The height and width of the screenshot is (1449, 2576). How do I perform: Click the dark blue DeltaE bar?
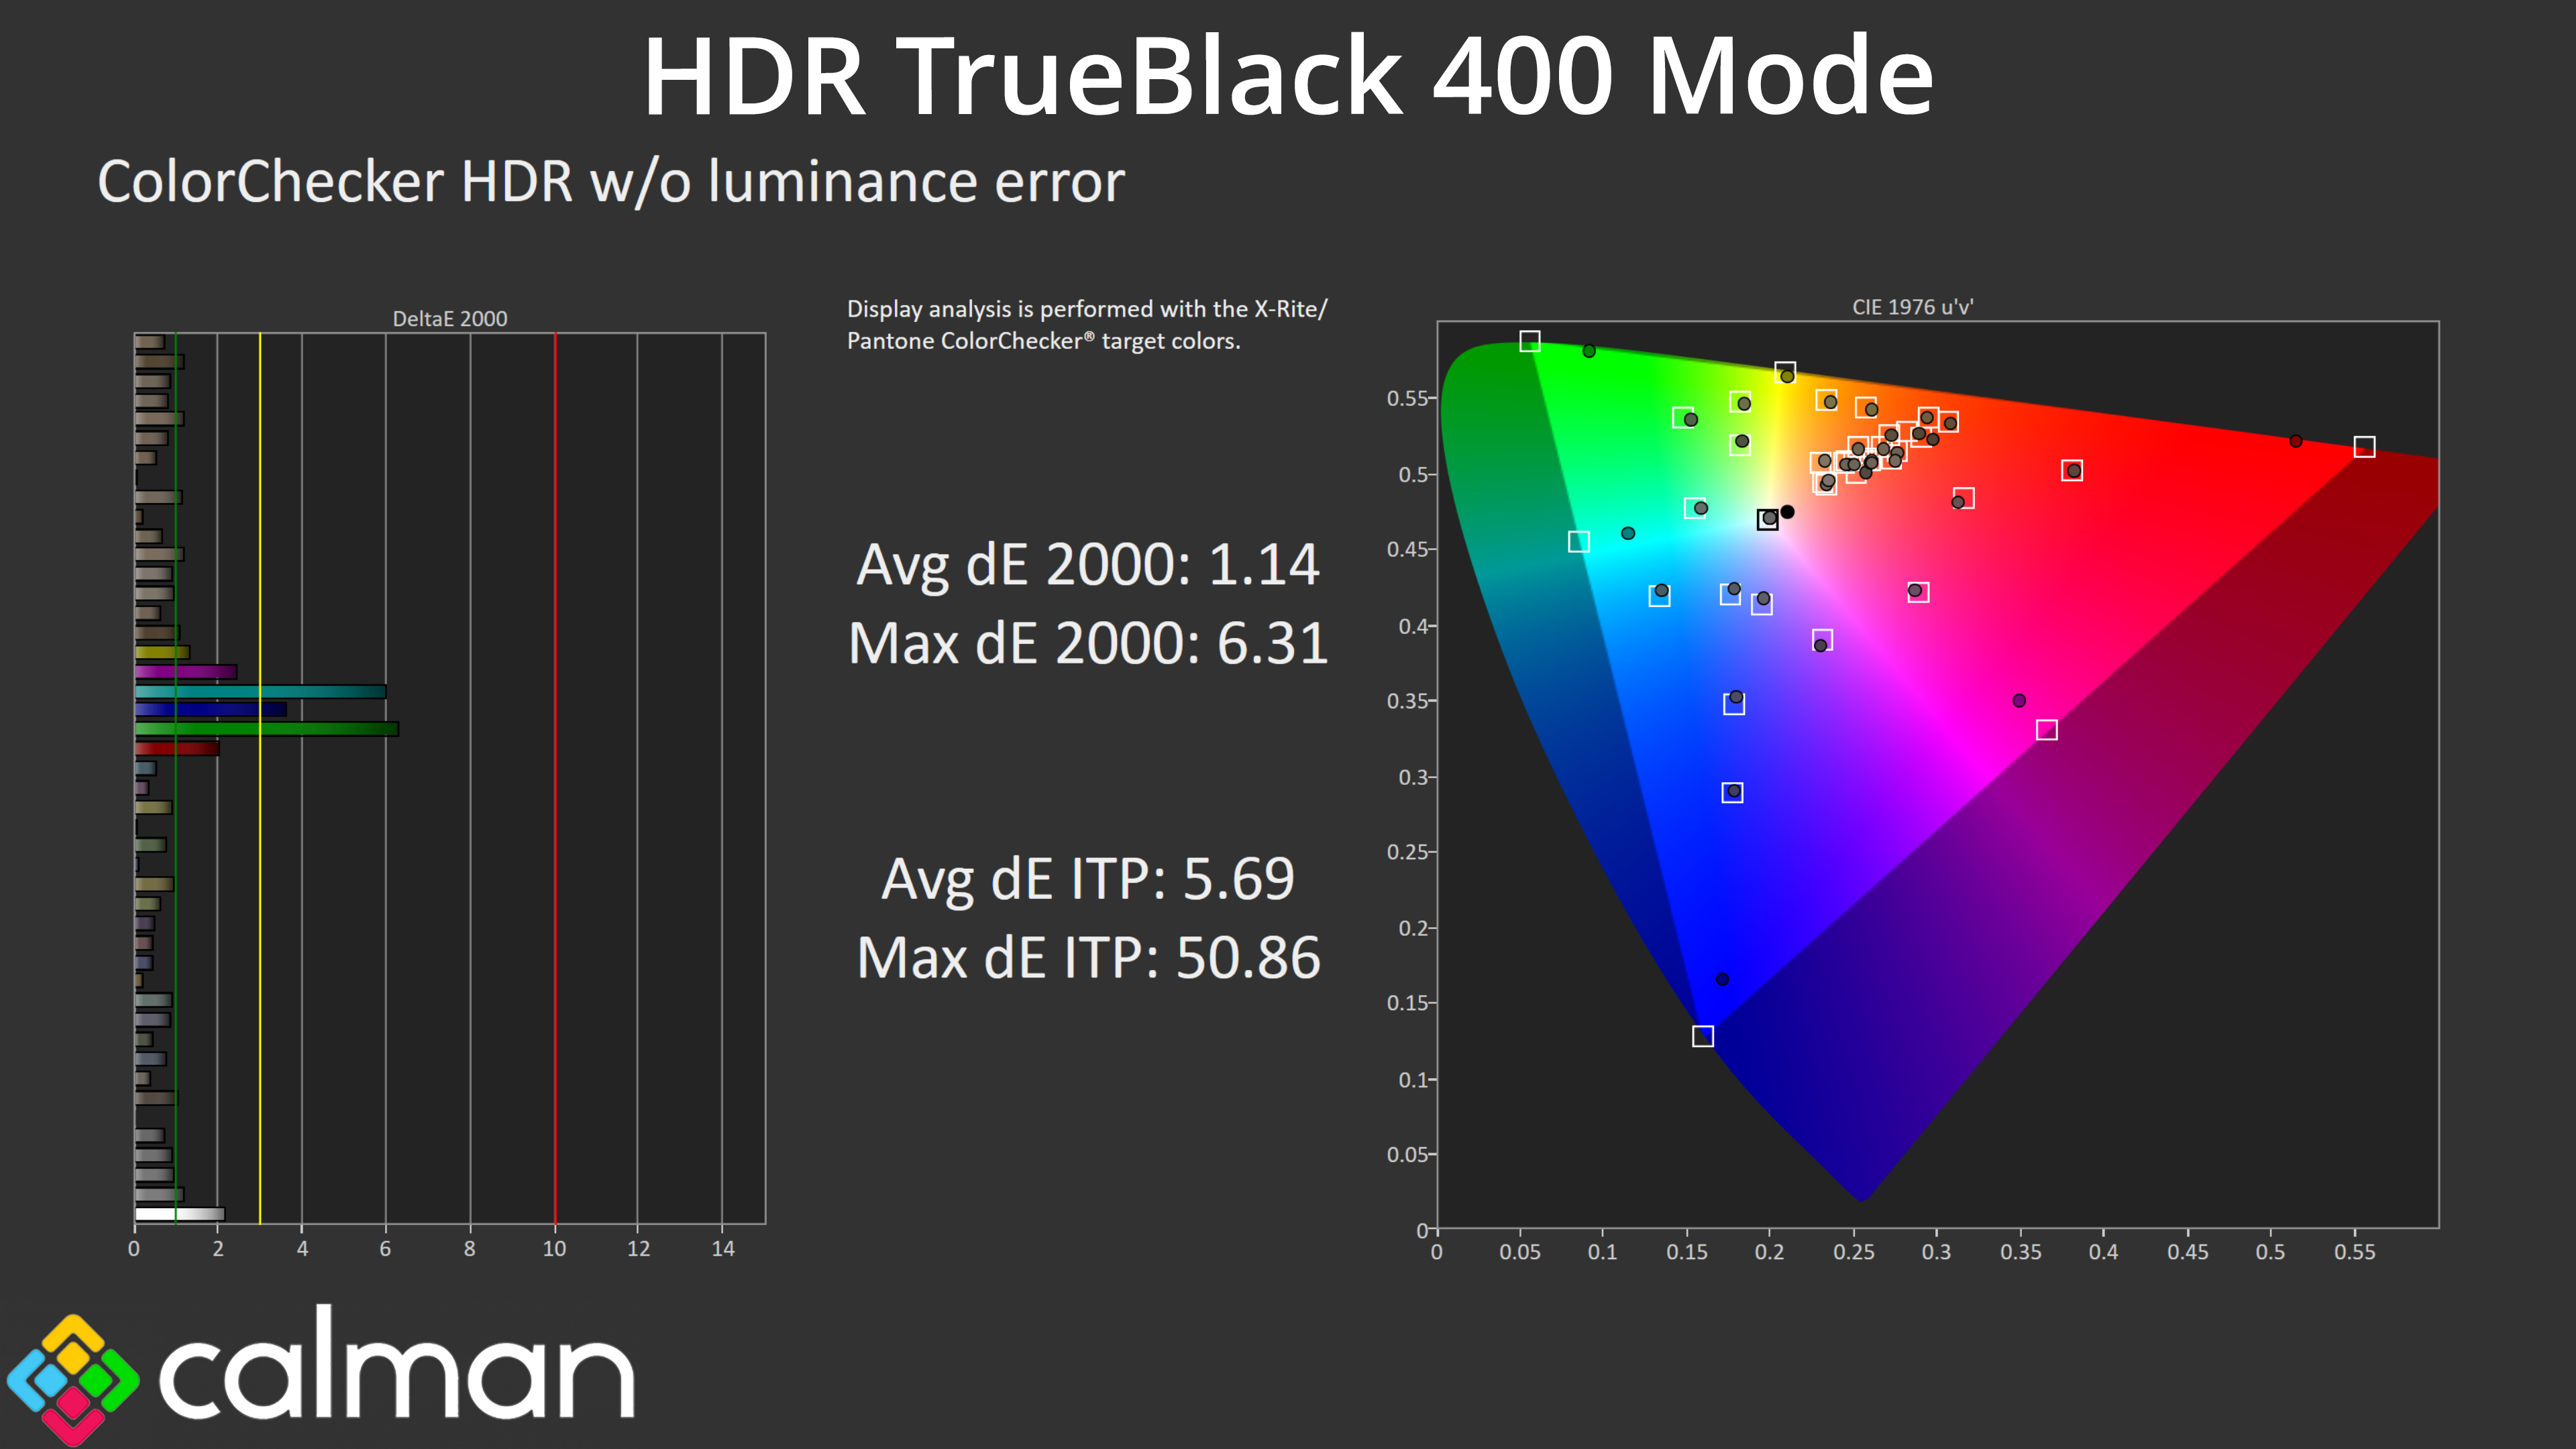pyautogui.click(x=210, y=710)
